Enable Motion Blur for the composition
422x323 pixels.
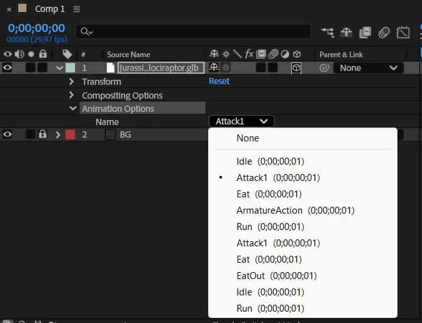pos(384,32)
